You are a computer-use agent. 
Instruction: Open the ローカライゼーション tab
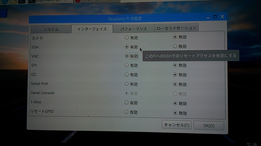pos(176,28)
